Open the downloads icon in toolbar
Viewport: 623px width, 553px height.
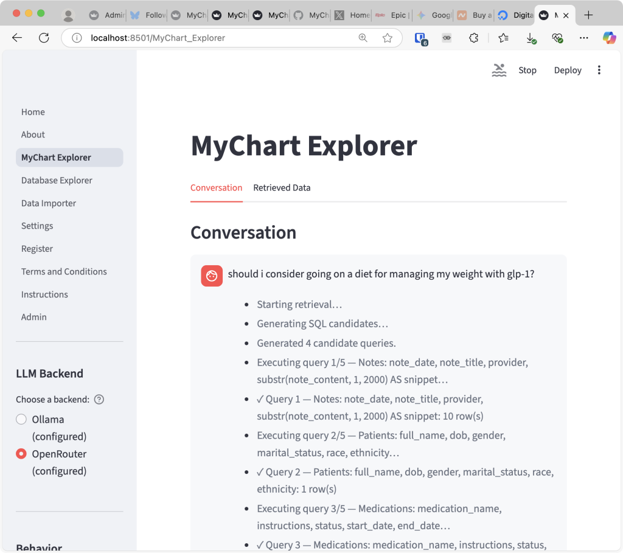(x=531, y=38)
